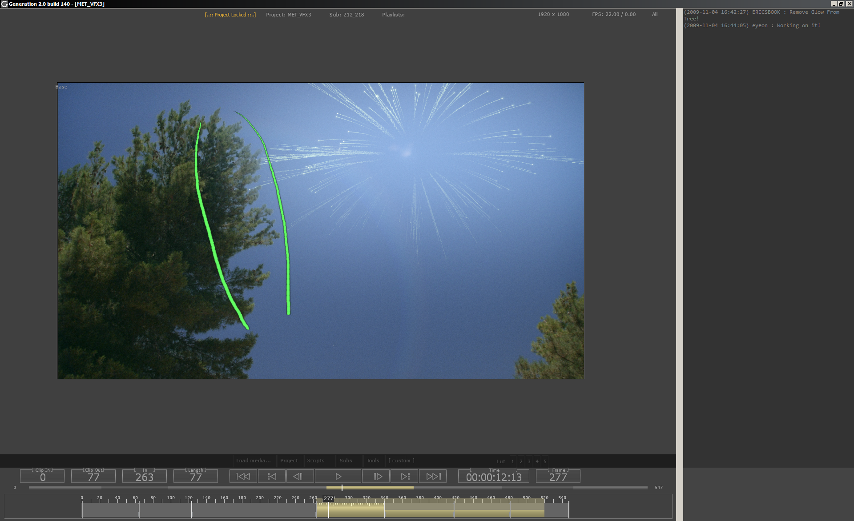Open the [ custom ] menu
Screen dimensions: 854x521
401,461
